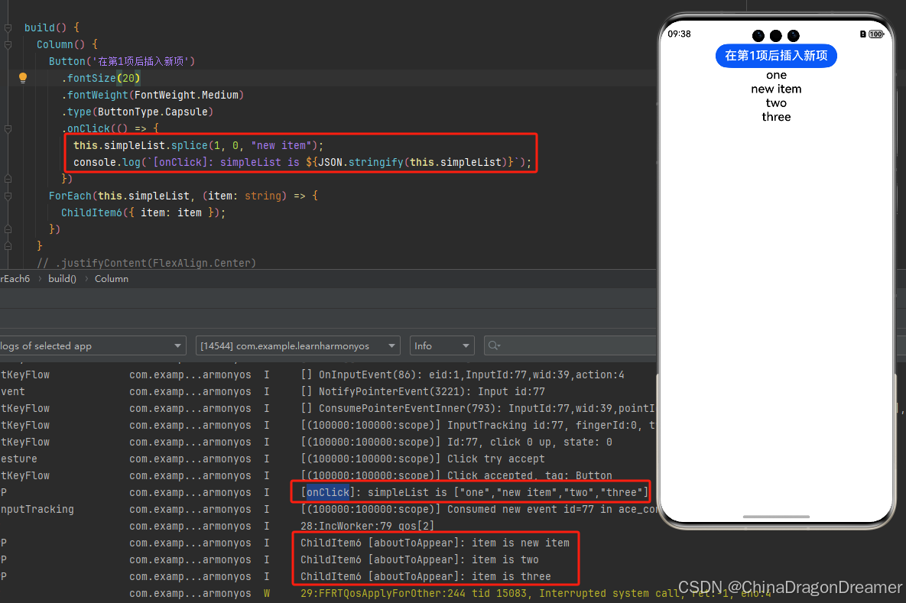
Task: Click 'build()' in the breadcrumb bar
Action: [63, 279]
